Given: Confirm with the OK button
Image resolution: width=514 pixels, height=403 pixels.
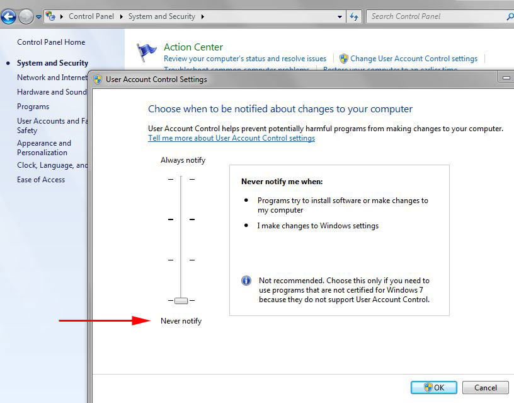Looking at the screenshot, I should [433, 388].
